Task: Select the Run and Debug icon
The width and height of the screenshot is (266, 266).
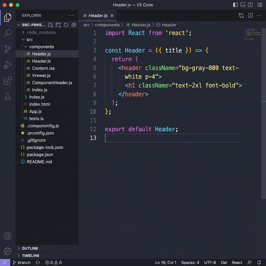Action: (x=8, y=65)
